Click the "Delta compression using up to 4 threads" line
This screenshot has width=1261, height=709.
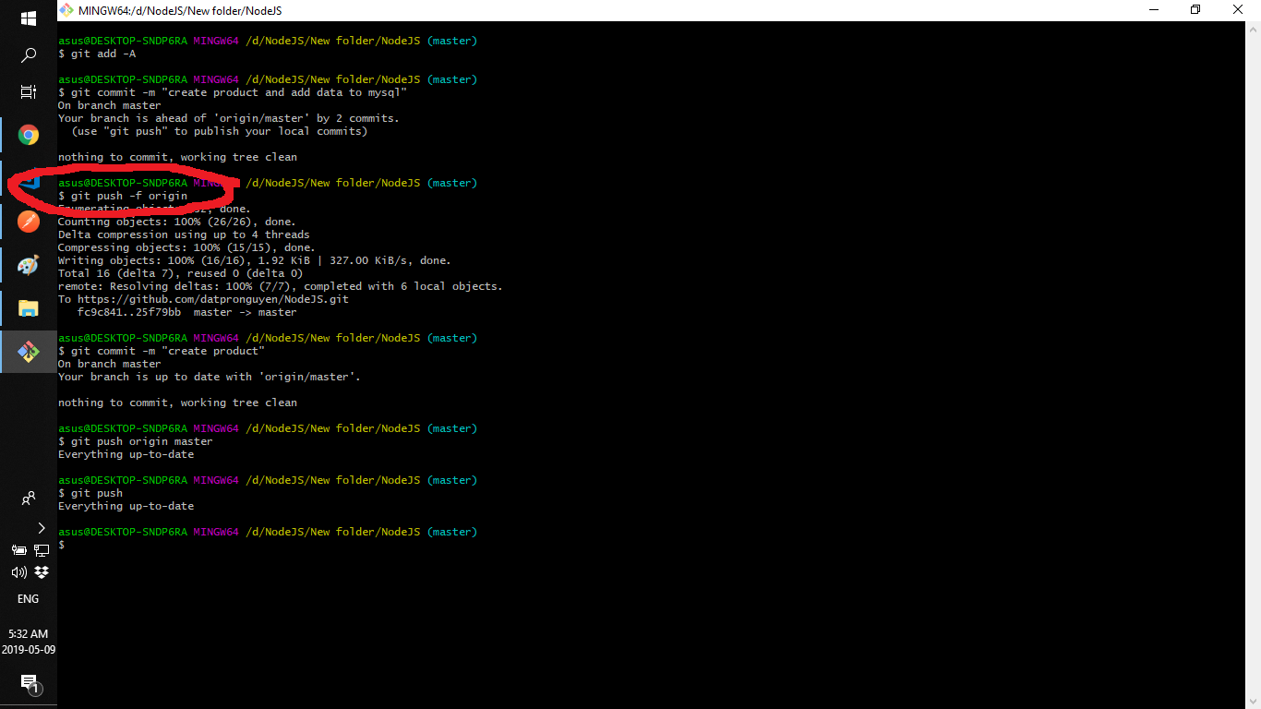(x=184, y=234)
